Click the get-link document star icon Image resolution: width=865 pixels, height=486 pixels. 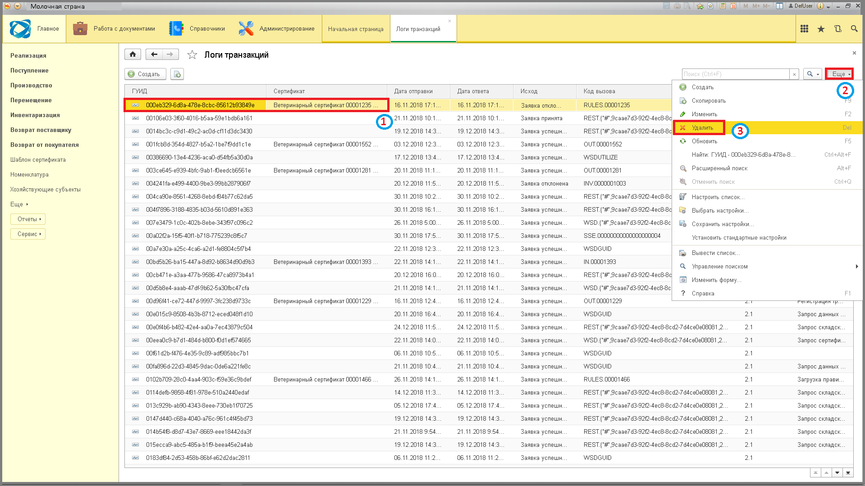[x=710, y=6]
